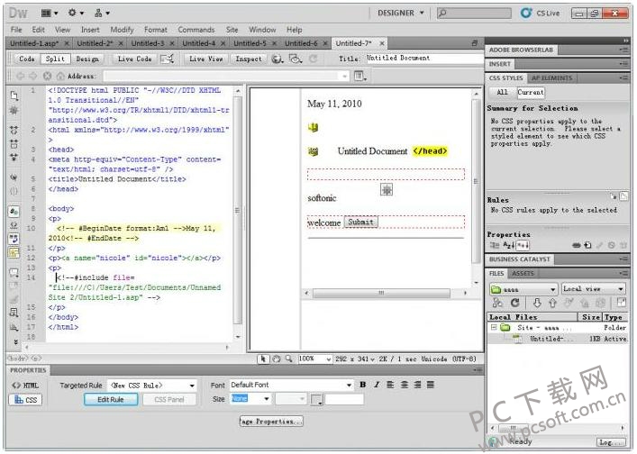Open the text color swatch in Properties
The width and height of the screenshot is (637, 454).
(317, 399)
